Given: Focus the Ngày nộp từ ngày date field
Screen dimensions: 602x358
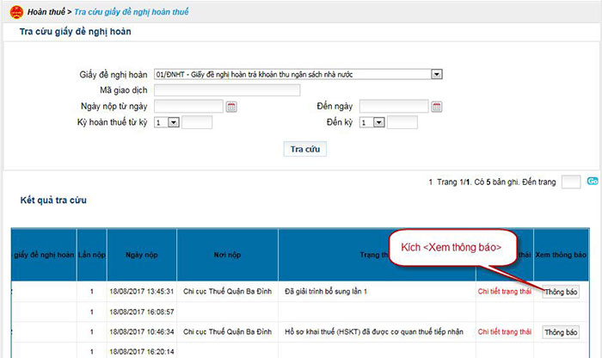Looking at the screenshot, I should coord(188,107).
